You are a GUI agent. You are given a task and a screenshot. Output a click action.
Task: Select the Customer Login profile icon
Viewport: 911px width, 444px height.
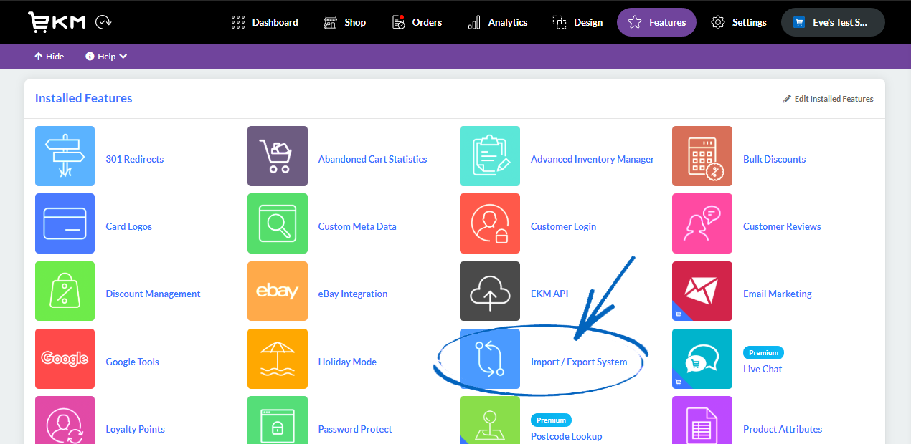pyautogui.click(x=490, y=223)
